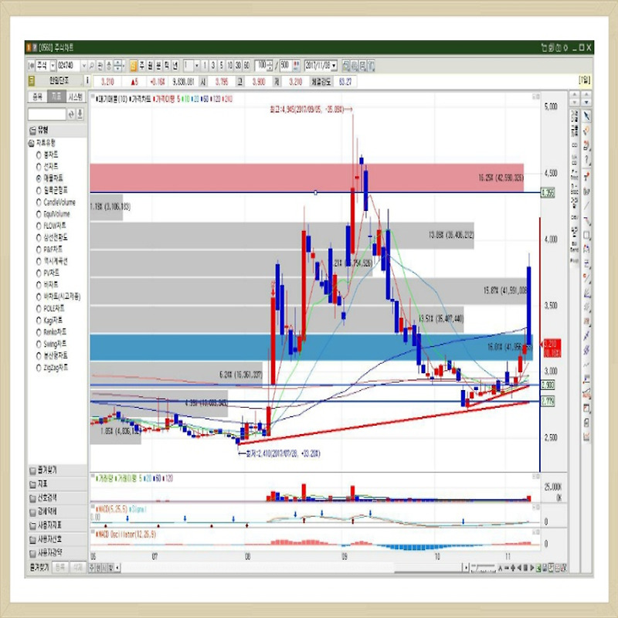Image resolution: width=618 pixels, height=618 pixels.
Task: Open the date picker dropdown 2017/11/08
Action: click(x=334, y=66)
